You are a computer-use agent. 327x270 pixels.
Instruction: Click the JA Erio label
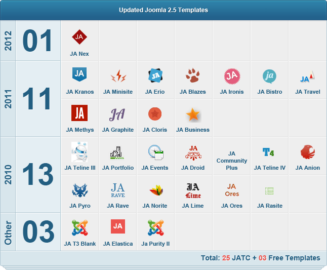(155, 92)
